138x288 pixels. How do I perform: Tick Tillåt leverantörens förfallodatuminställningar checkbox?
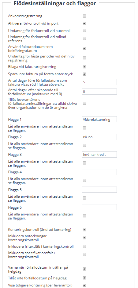[x=84, y=104]
